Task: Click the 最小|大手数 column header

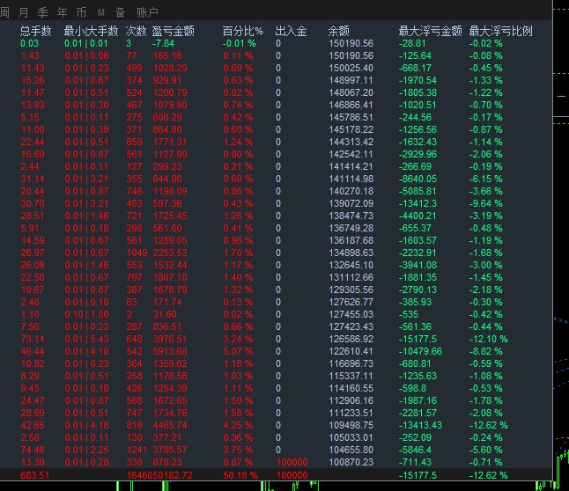Action: [91, 31]
